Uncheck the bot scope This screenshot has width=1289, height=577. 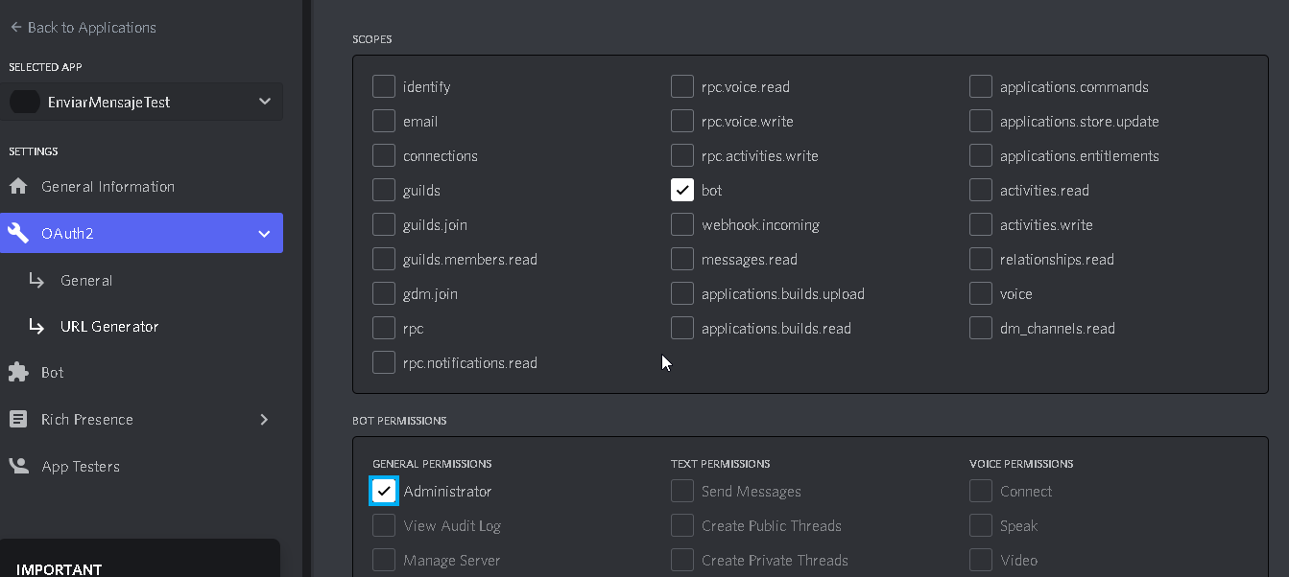pyautogui.click(x=682, y=190)
